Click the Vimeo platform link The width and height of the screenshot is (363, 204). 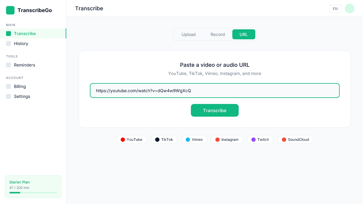tap(194, 139)
